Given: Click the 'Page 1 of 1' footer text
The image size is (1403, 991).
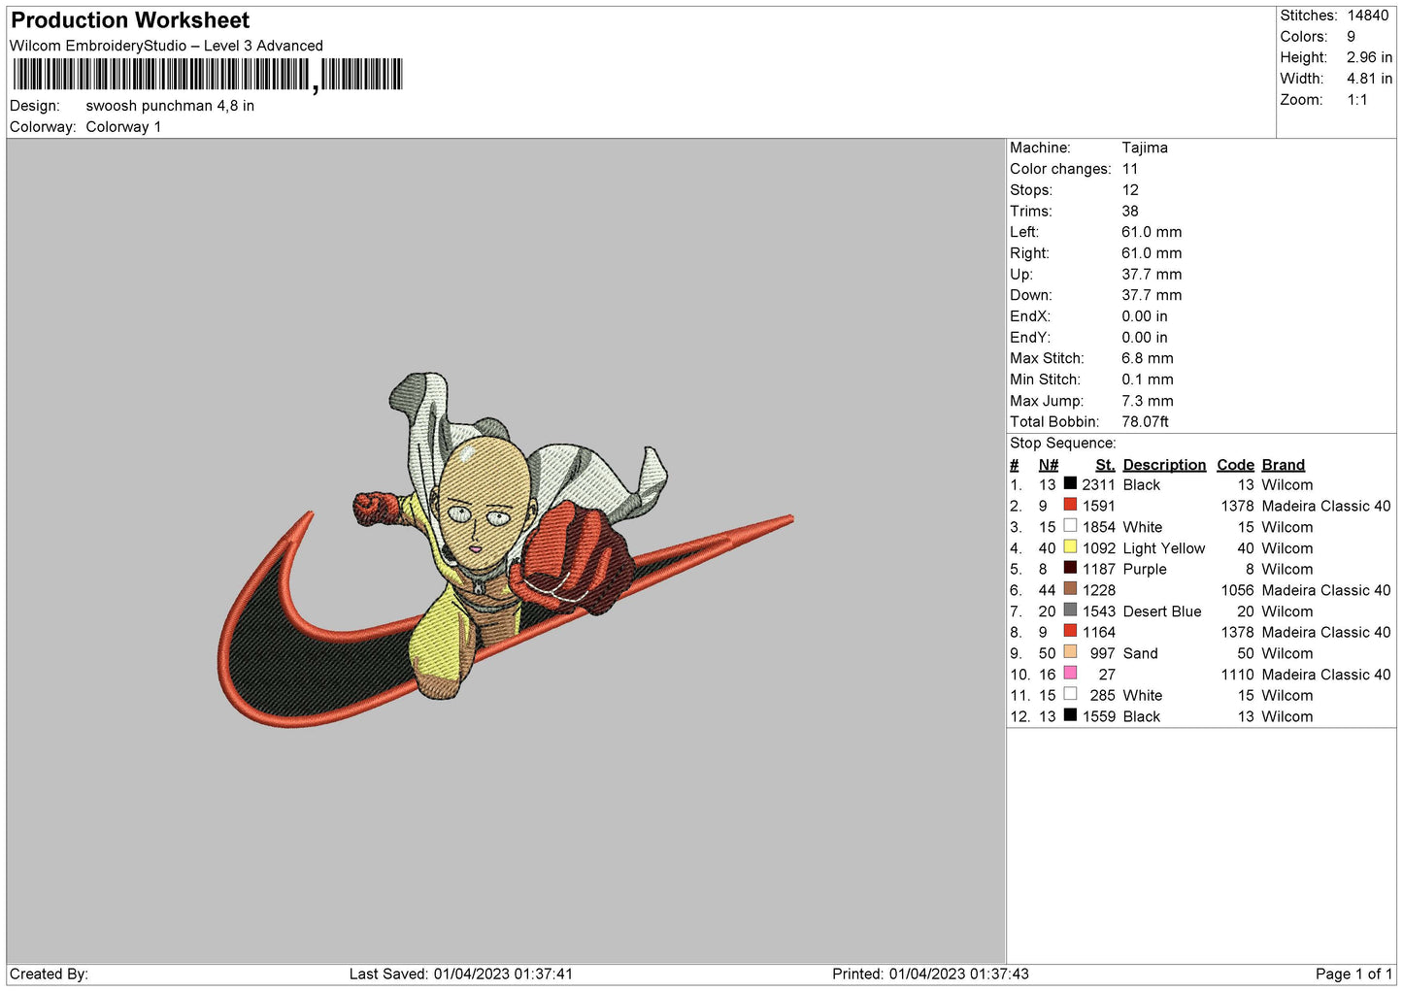Looking at the screenshot, I should (x=1353, y=974).
